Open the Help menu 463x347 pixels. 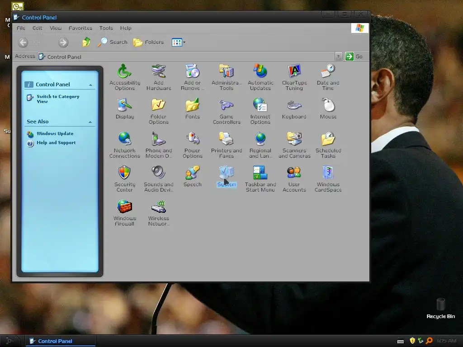pyautogui.click(x=126, y=28)
